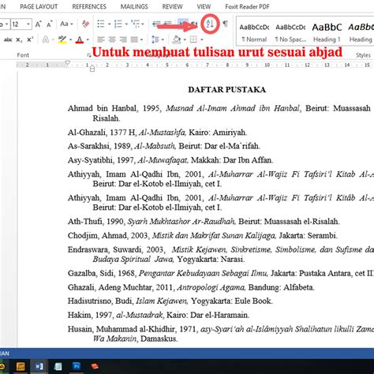Viewport: 374px width, 374px height.
Task: Open the font size dropdown arrow
Action: pyautogui.click(x=28, y=24)
